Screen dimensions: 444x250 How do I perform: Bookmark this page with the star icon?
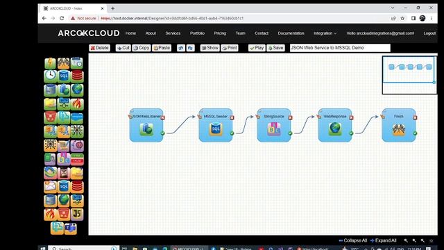click(x=402, y=18)
